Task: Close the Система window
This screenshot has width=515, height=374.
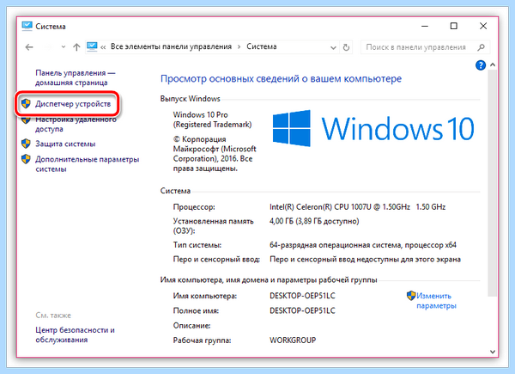Action: tap(483, 26)
